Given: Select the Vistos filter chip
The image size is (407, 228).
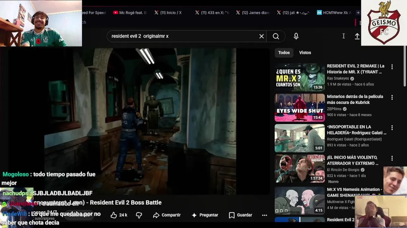Looking at the screenshot, I should (305, 53).
